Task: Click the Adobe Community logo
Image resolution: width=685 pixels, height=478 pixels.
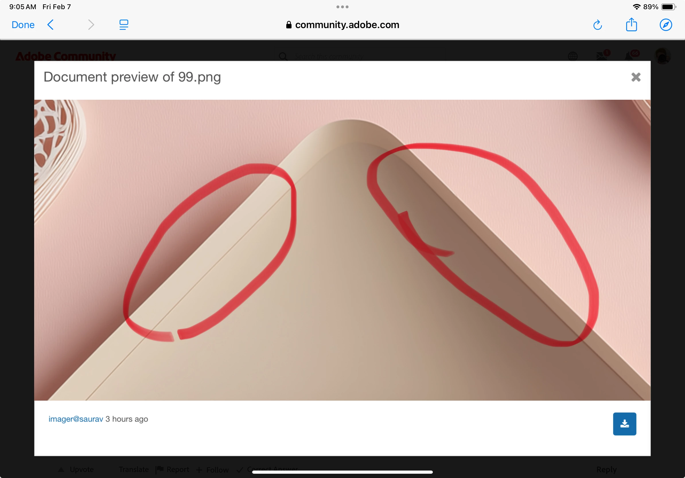Action: pos(66,56)
